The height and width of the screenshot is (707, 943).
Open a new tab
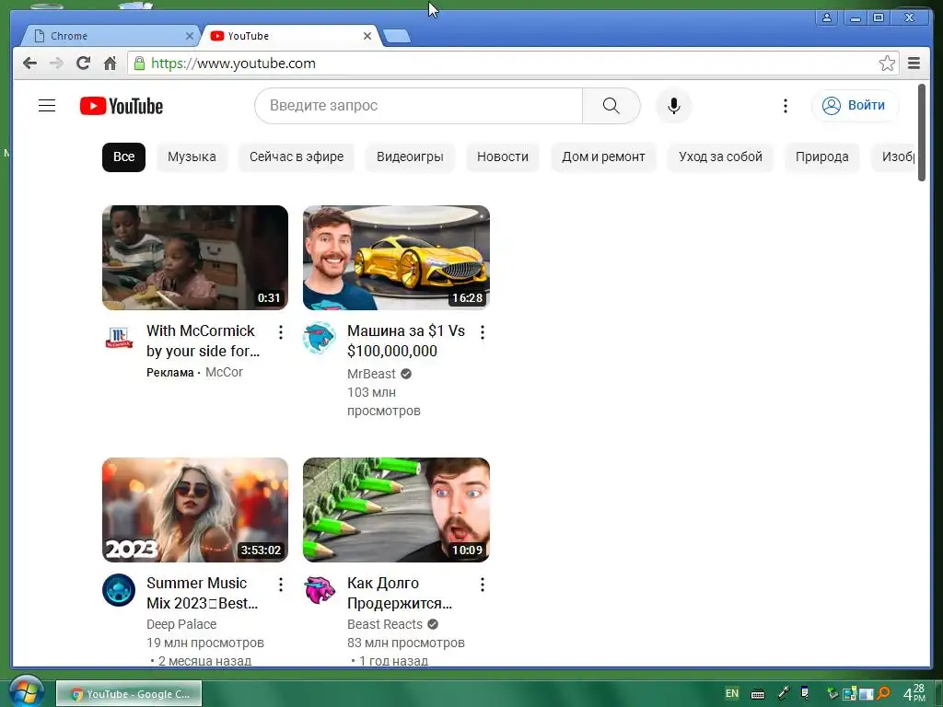[397, 36]
